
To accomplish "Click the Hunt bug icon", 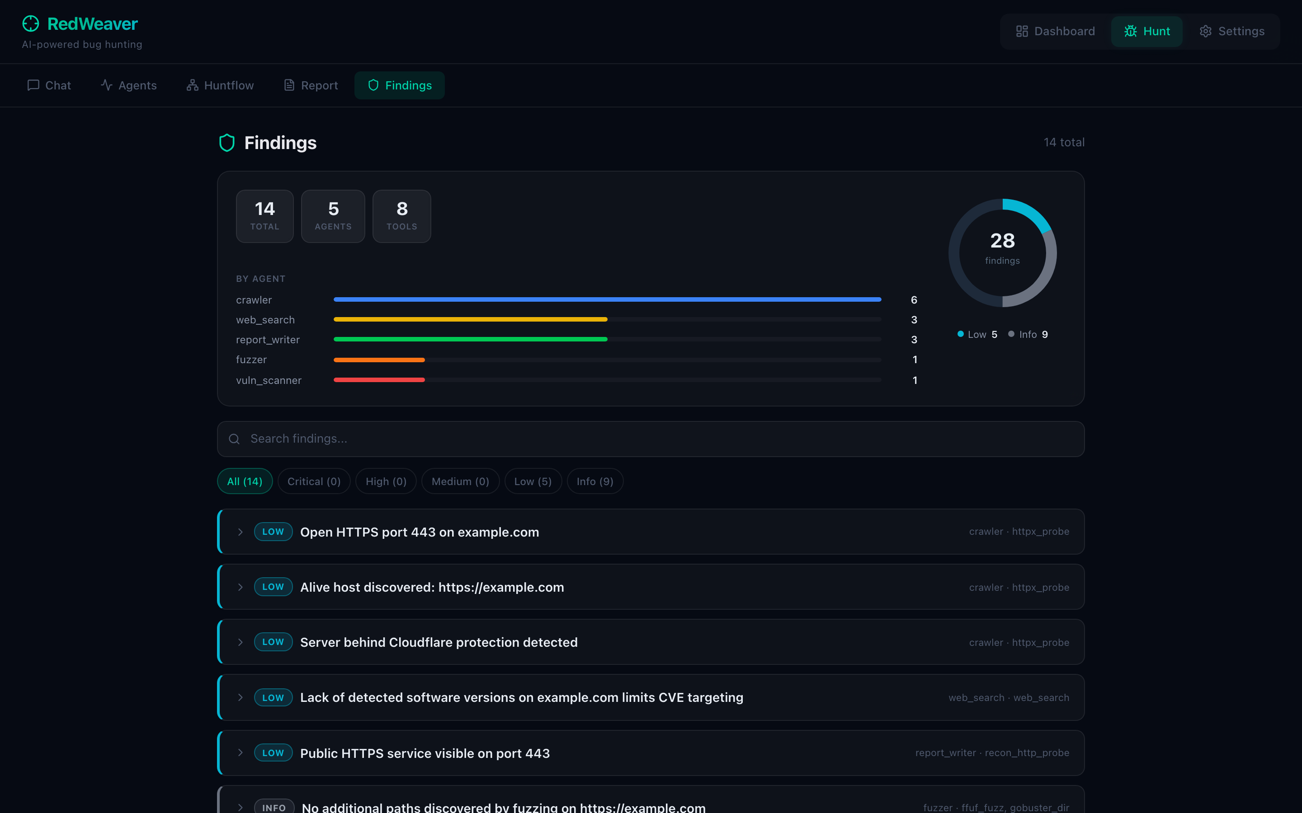I will [x=1130, y=31].
